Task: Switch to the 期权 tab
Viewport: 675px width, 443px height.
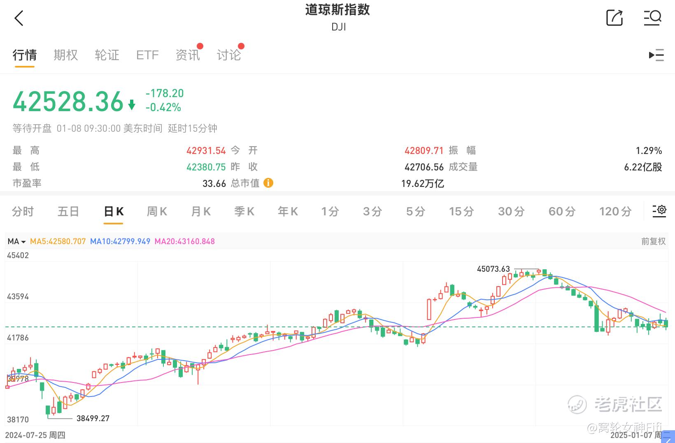Action: [x=65, y=55]
